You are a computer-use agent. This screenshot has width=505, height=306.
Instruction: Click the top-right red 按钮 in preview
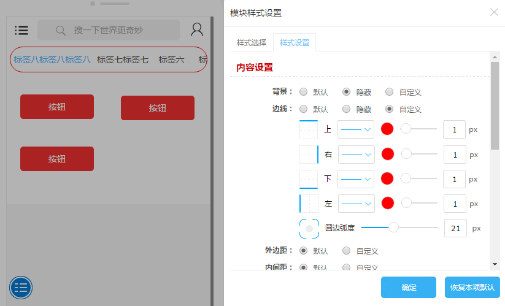click(x=158, y=108)
